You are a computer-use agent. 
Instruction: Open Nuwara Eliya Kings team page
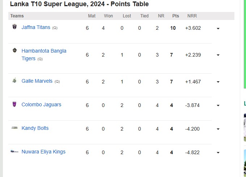click(43, 152)
